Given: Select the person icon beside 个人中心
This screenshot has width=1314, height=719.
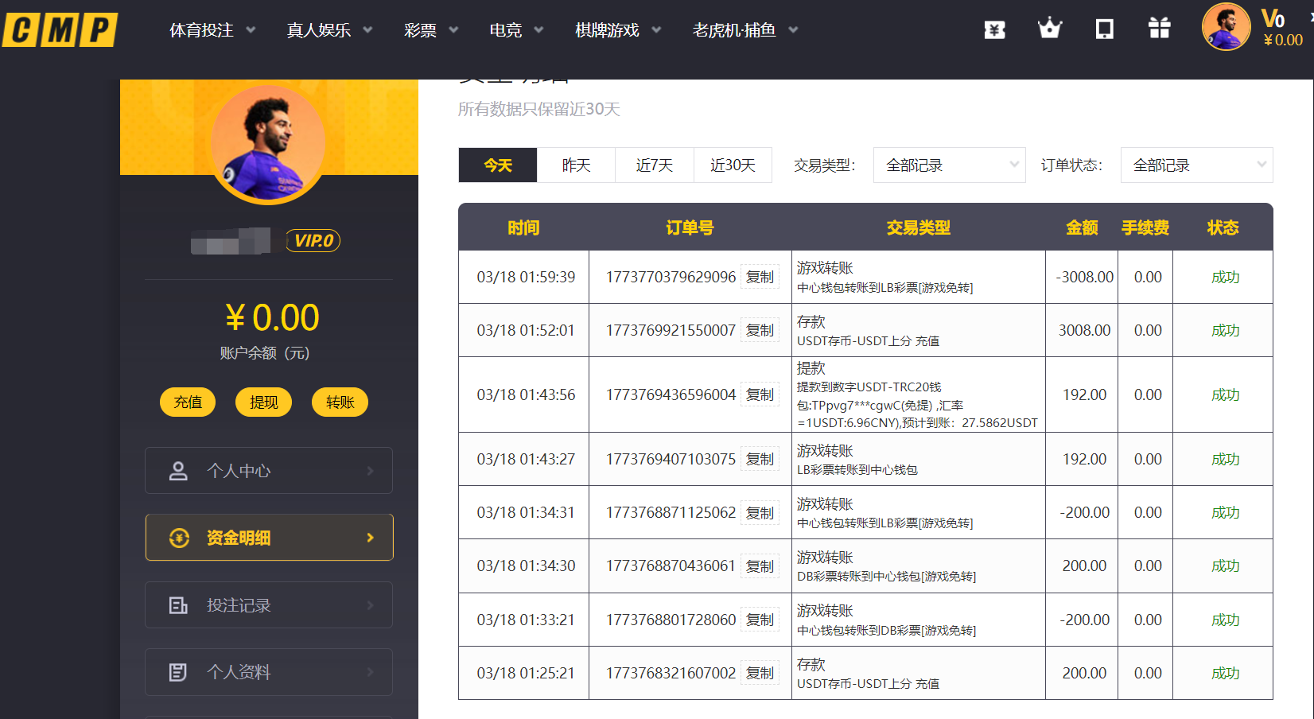Looking at the screenshot, I should (177, 470).
